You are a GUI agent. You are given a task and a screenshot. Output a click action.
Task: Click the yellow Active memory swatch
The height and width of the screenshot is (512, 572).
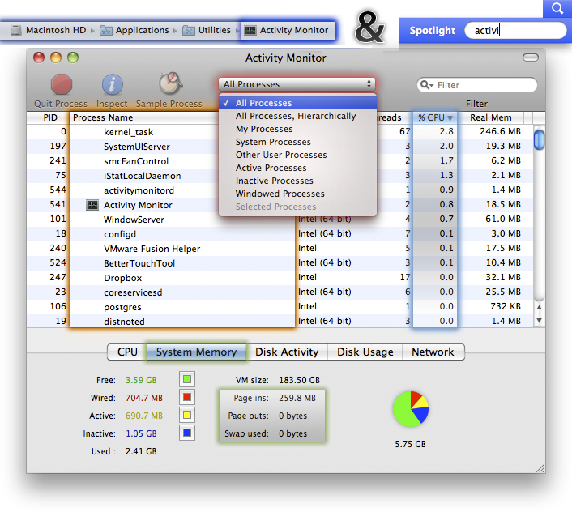point(187,415)
